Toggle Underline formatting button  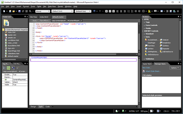click(x=113, y=11)
